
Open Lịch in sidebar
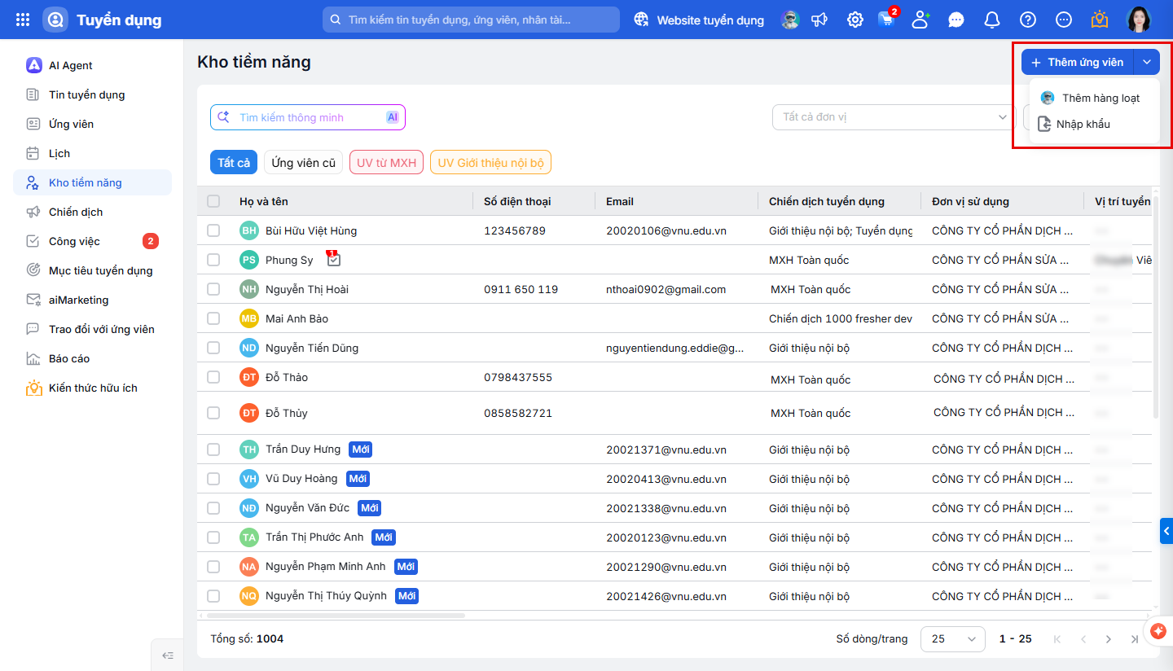coord(92,153)
